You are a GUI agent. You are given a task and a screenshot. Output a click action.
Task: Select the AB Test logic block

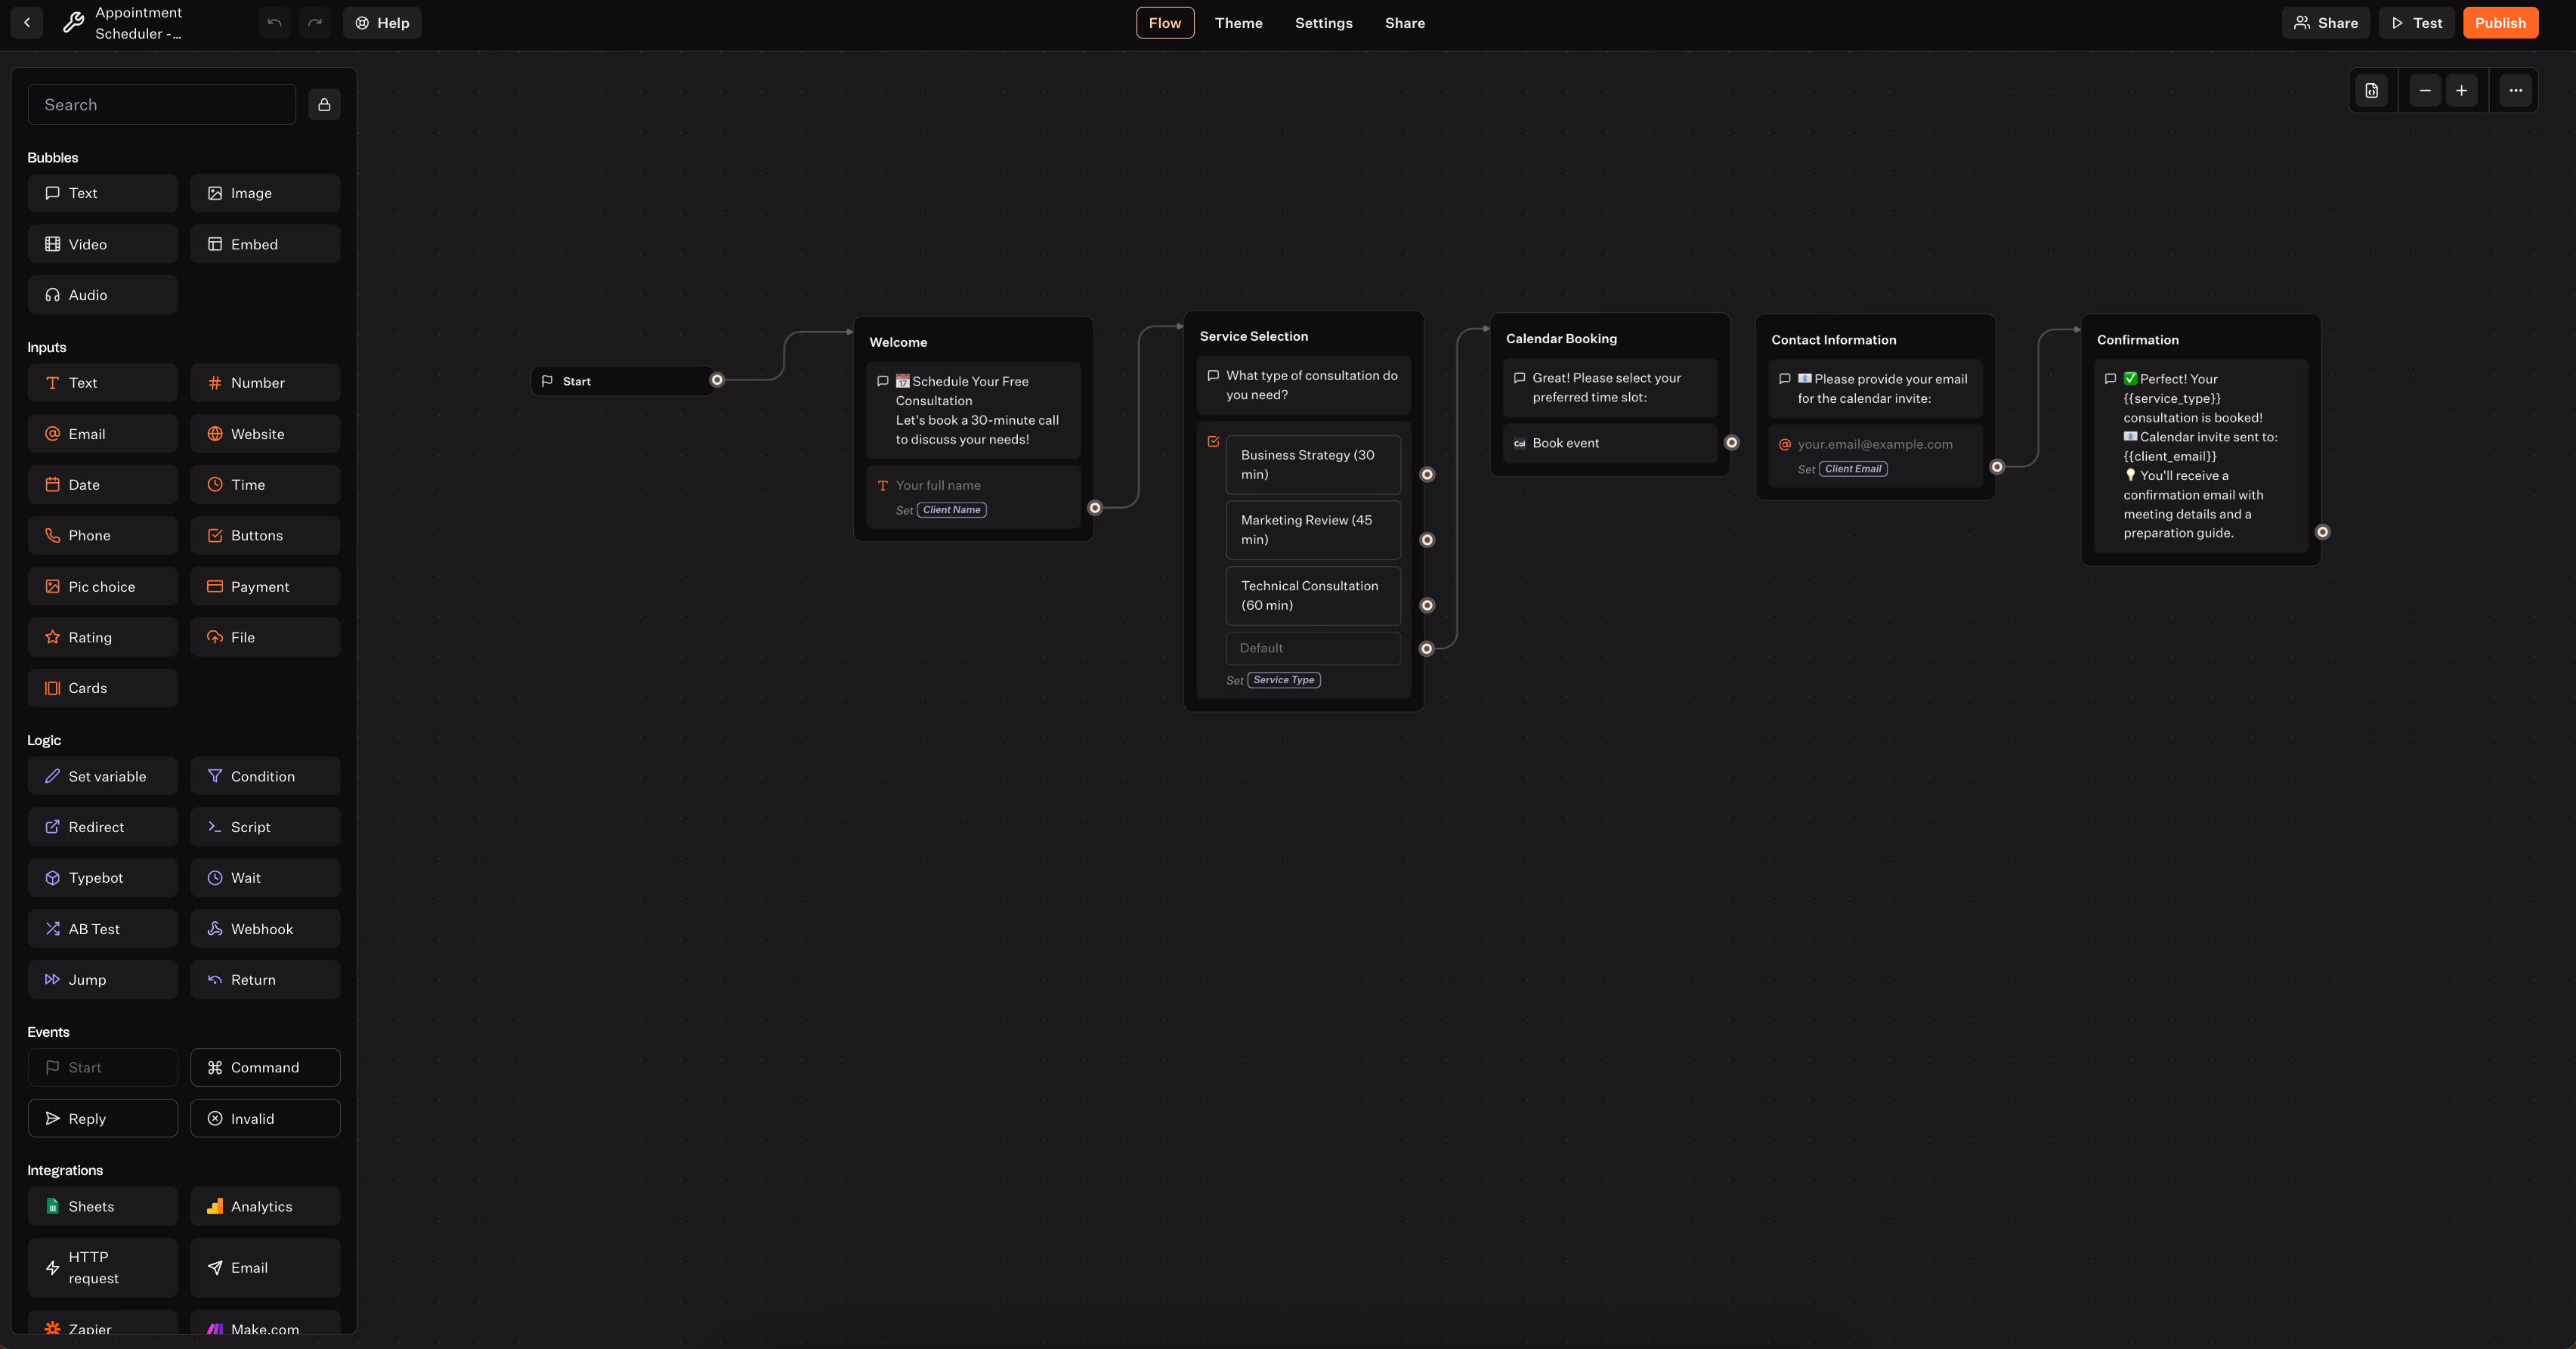[103, 929]
